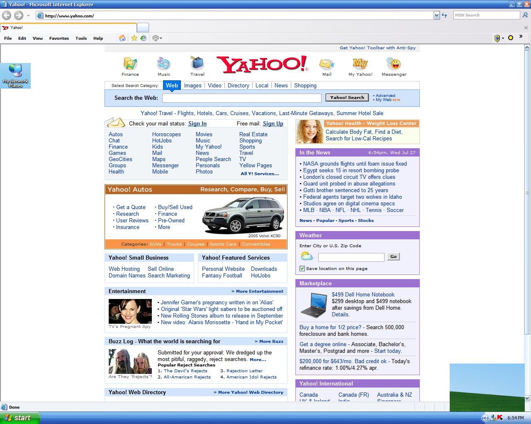531x424 pixels.
Task: Click the browser Back arrow button
Action: click(x=7, y=16)
